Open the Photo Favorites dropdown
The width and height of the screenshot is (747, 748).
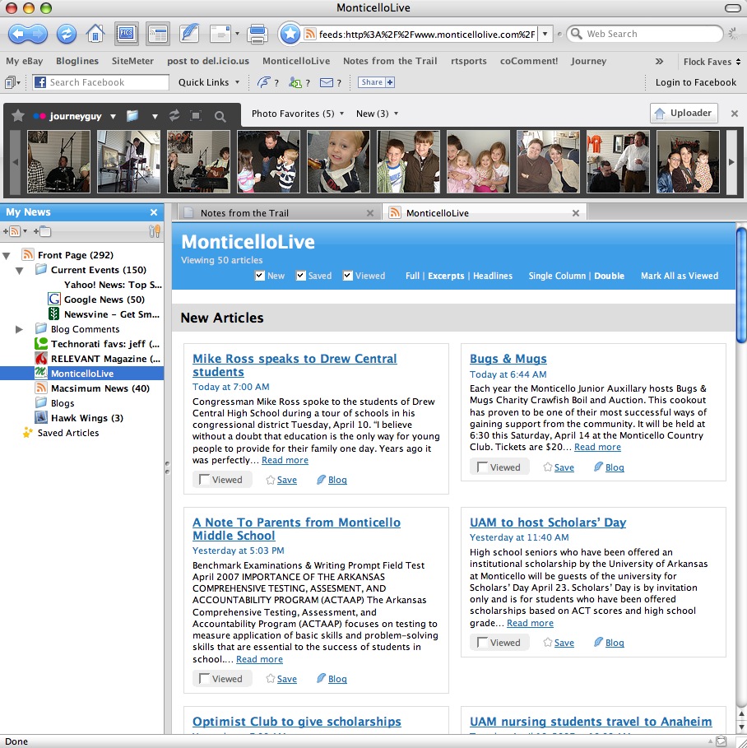[x=297, y=114]
